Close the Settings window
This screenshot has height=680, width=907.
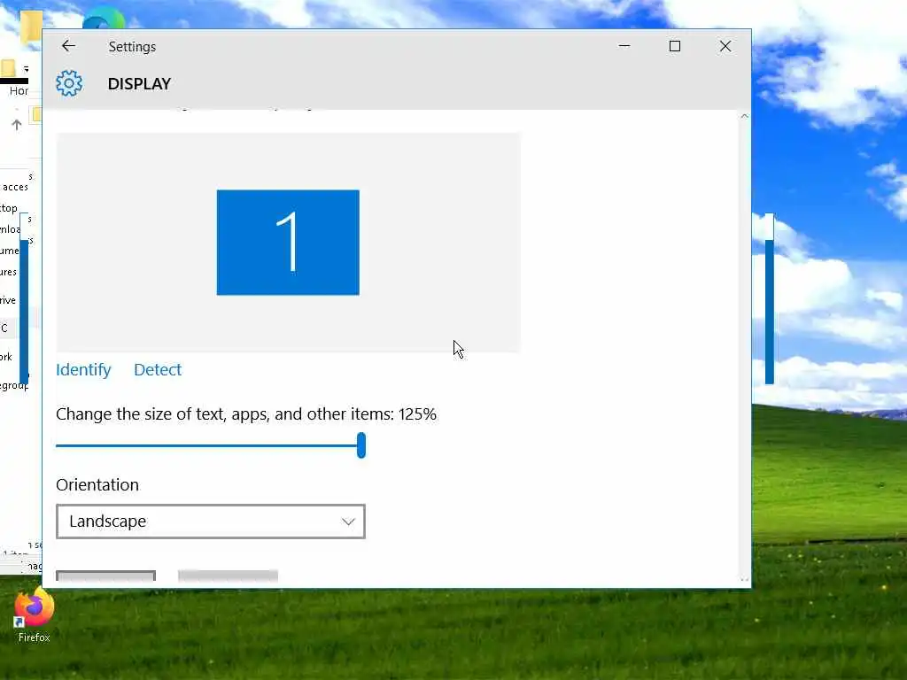725,46
